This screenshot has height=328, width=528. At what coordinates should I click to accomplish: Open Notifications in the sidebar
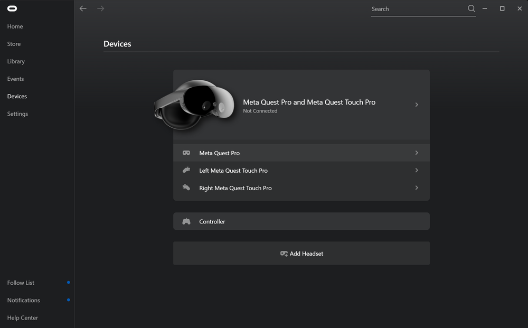click(24, 300)
